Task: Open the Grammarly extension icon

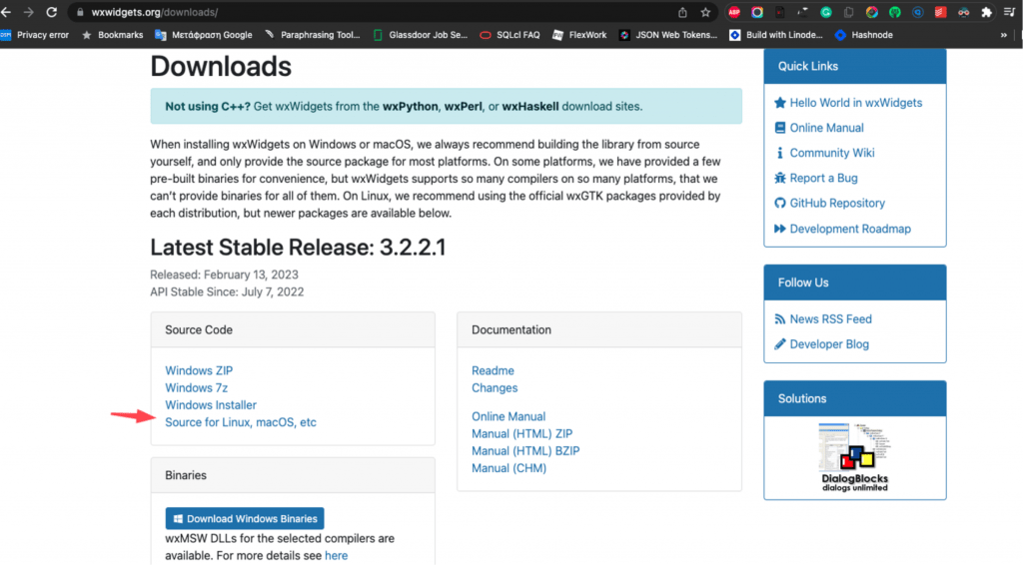Action: (x=826, y=12)
